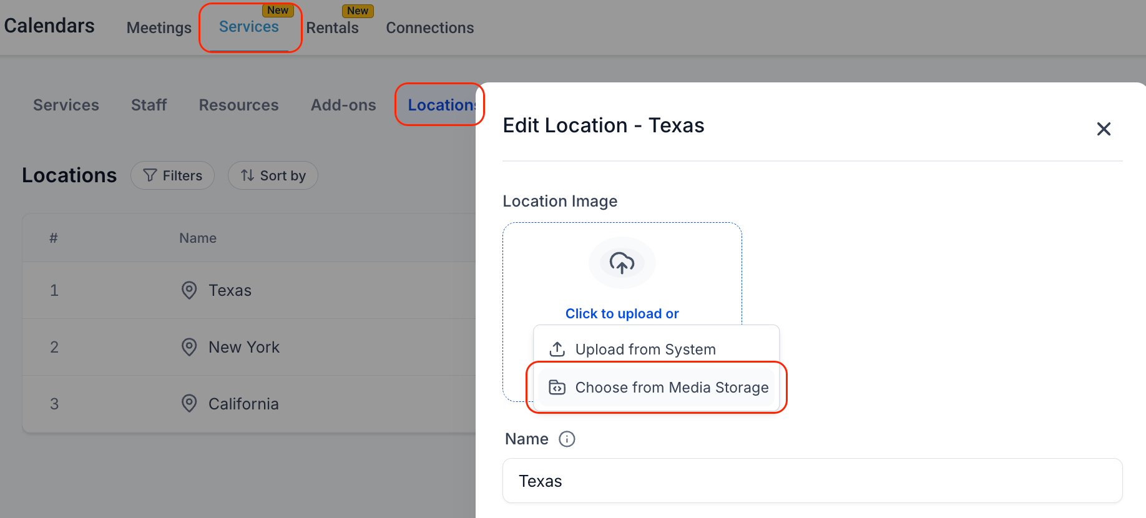Select the New York location row
1146x518 pixels.
pyautogui.click(x=249, y=347)
